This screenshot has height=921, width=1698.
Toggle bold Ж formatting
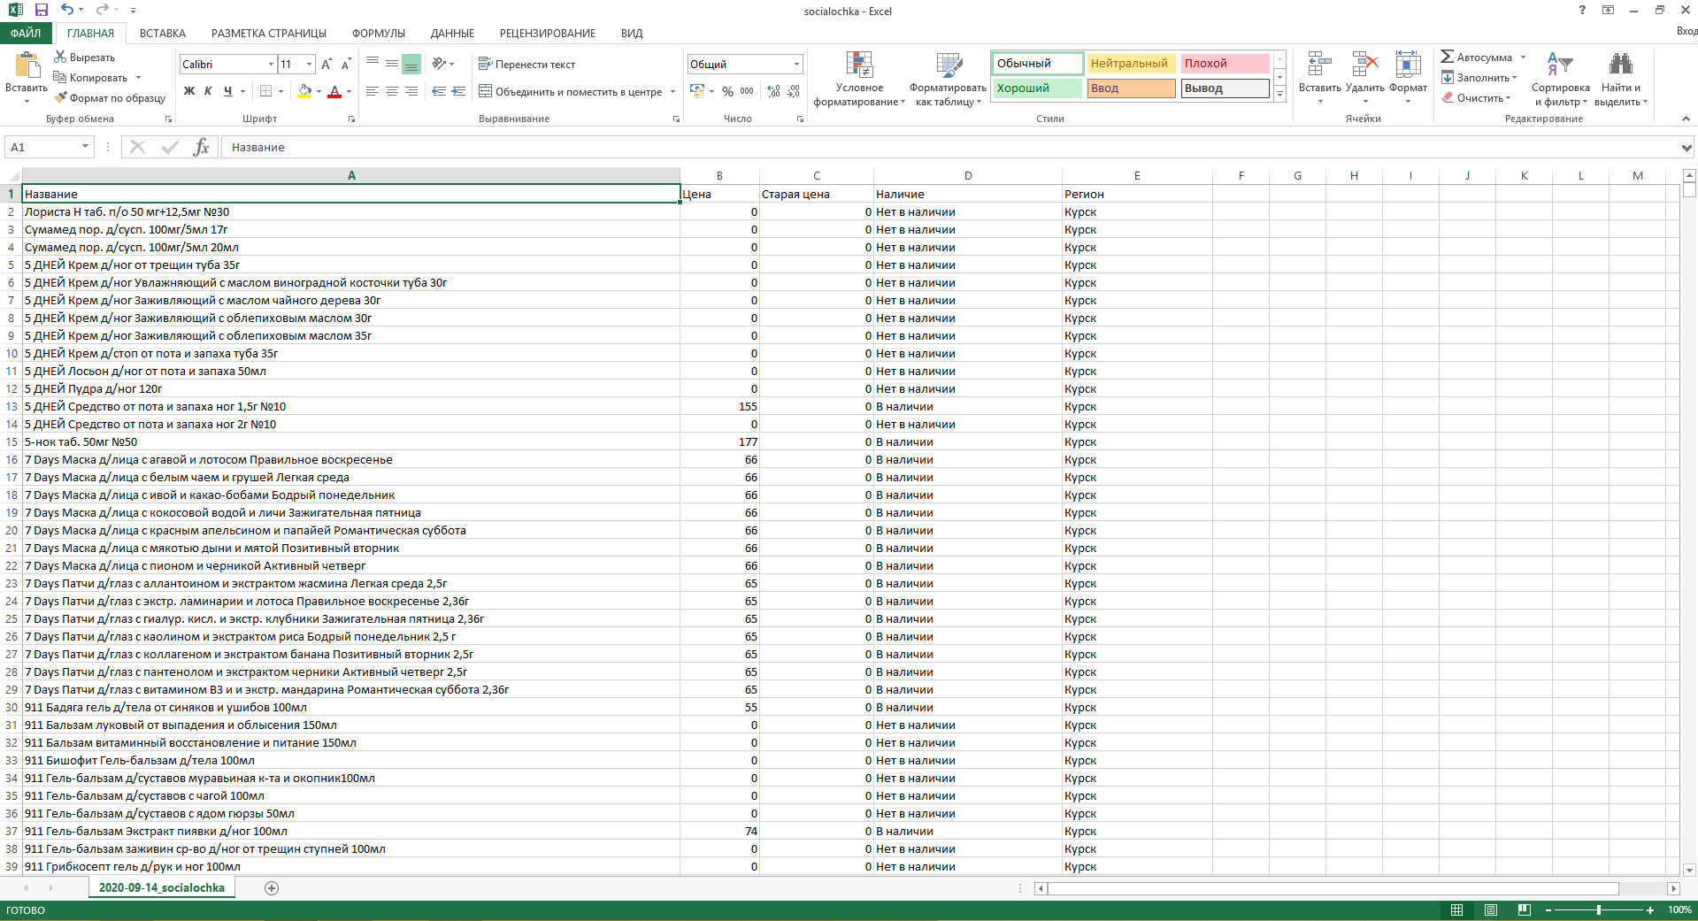click(x=189, y=91)
